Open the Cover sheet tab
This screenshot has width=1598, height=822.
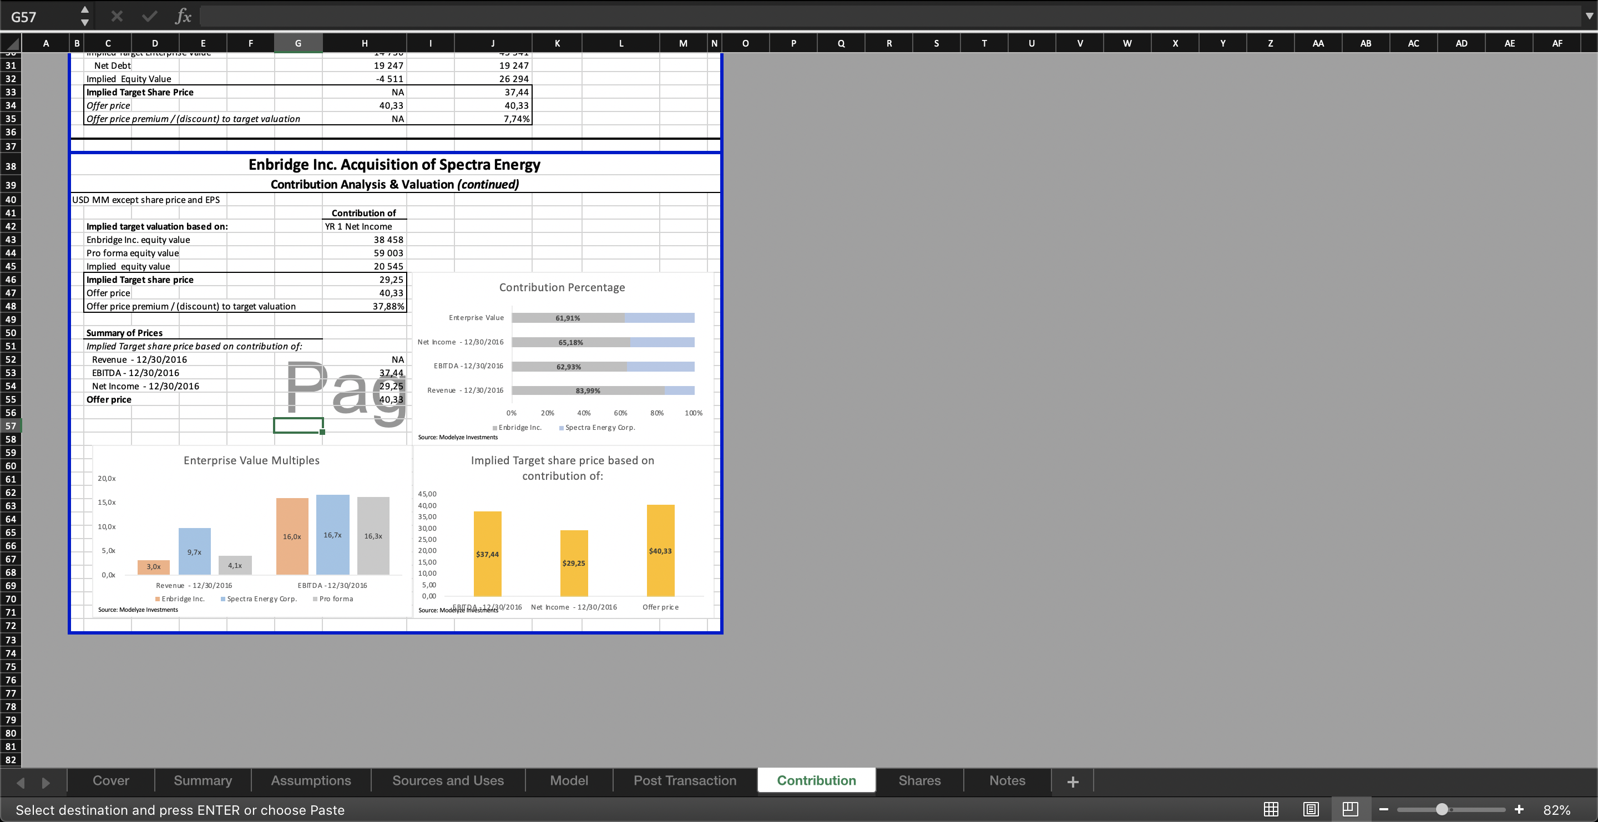(111, 780)
